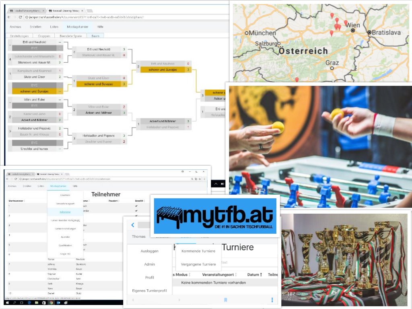The height and width of the screenshot is (309, 412).
Task: Click the Windows Start button in taskbar
Action: coord(7,303)
